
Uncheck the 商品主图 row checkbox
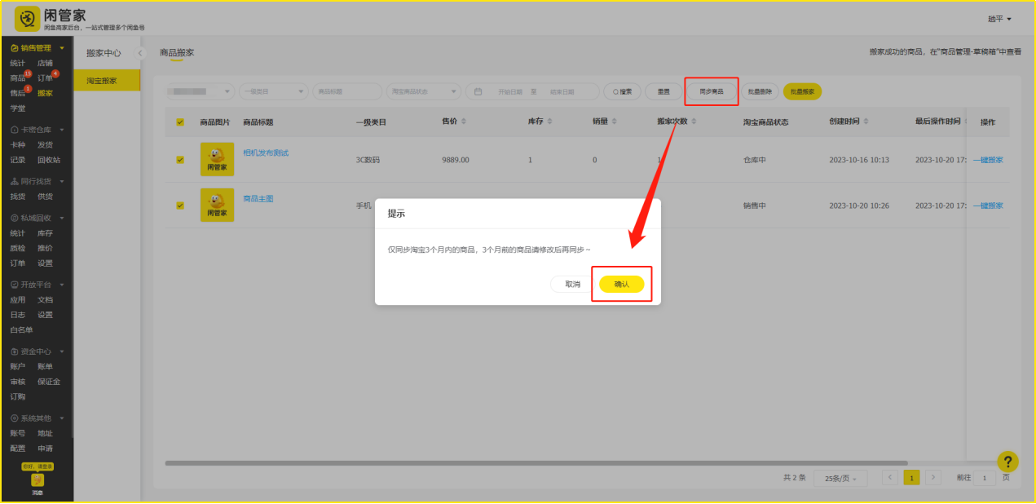point(180,206)
